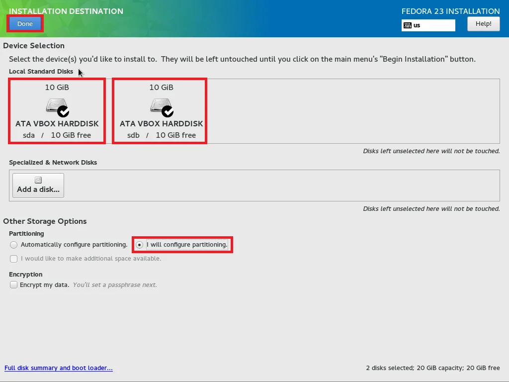Click the Partitioning section label
This screenshot has height=382, width=509.
tap(26, 234)
